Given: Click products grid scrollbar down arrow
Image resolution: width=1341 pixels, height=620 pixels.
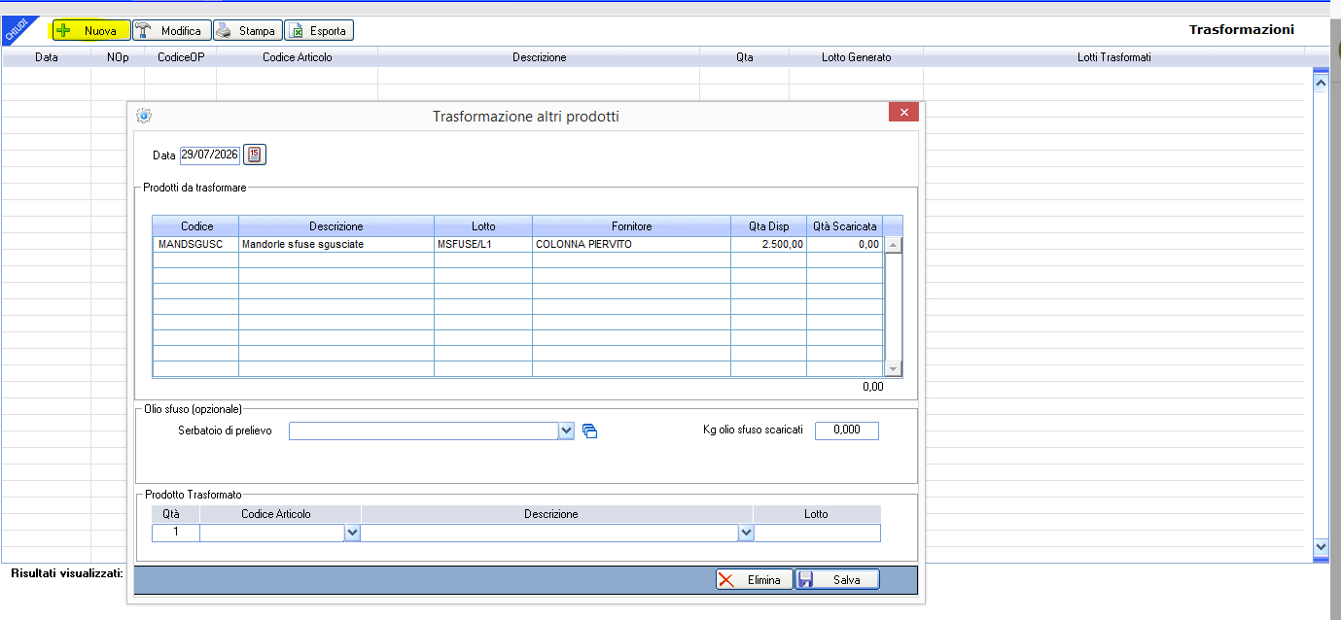Looking at the screenshot, I should pyautogui.click(x=893, y=368).
